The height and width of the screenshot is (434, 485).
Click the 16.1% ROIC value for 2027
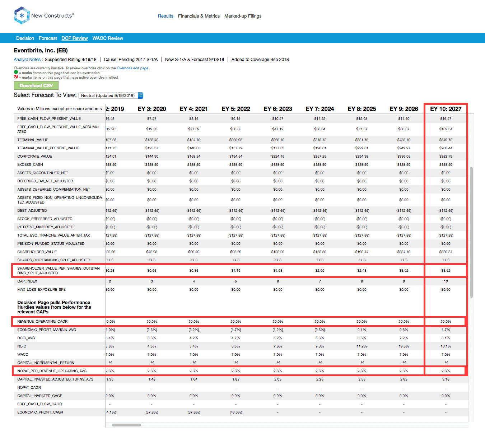click(446, 346)
